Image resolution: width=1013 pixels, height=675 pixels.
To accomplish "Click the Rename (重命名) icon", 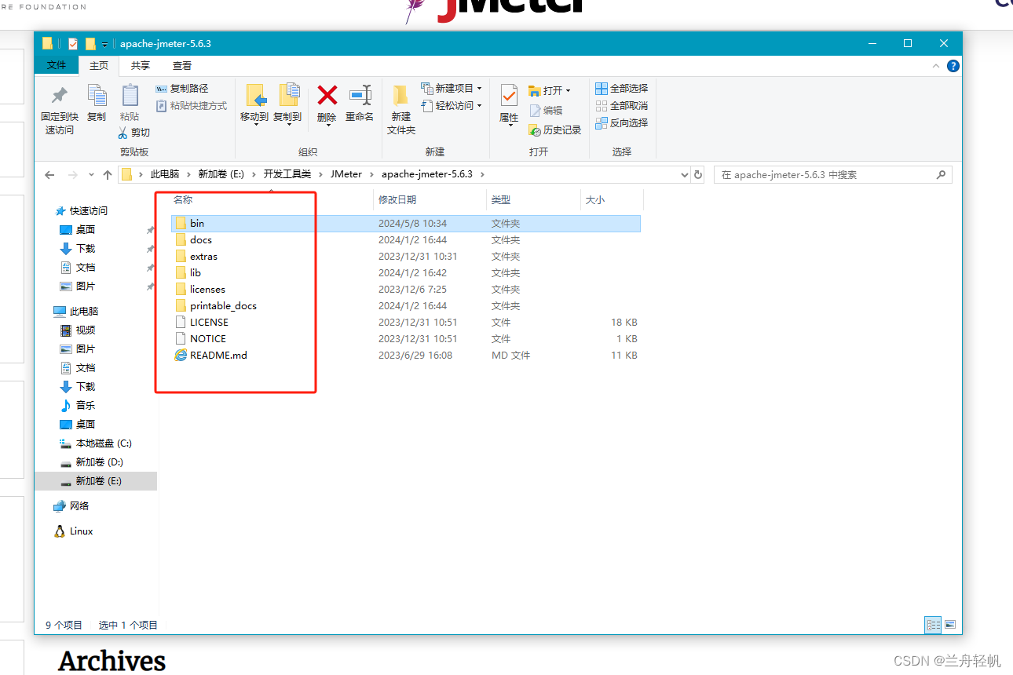I will coord(360,96).
